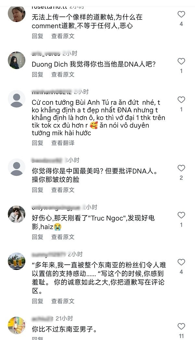195x340 pixels.
Task: View avatar of Truc Ngoc commenter
Action: (x=17, y=214)
